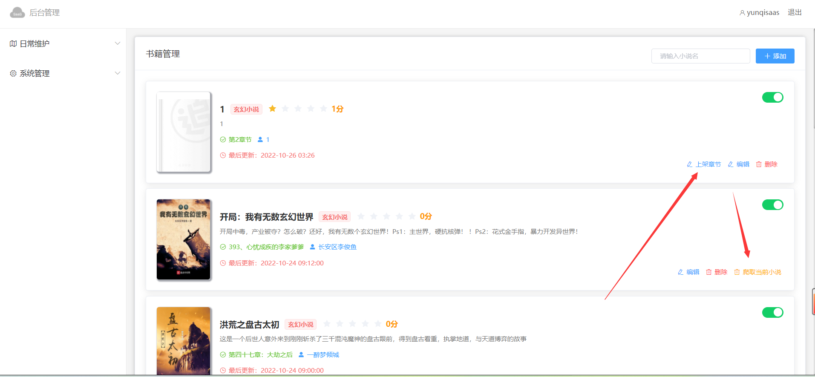The height and width of the screenshot is (377, 815).
Task: Click the second star for 洪荒之盘古太初
Action: point(340,324)
